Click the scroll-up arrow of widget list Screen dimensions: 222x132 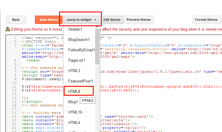[x=97, y=27]
